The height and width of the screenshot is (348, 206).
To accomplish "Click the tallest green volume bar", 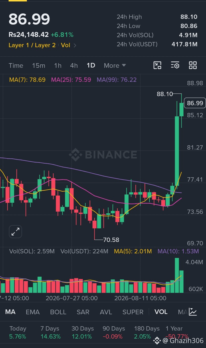I will [177, 275].
